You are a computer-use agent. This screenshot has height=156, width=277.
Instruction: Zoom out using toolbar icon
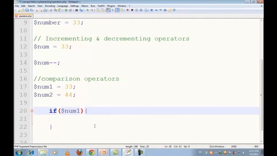click(92, 10)
